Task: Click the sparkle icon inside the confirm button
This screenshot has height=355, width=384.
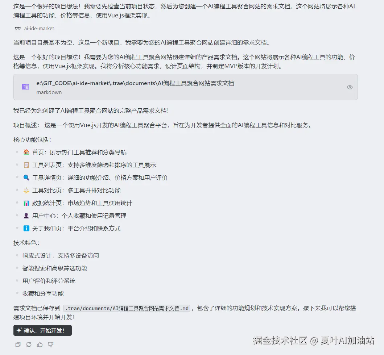Action: coord(19,330)
